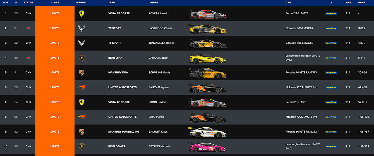Click the red IN status for car 81
The height and width of the screenshot is (156, 374).
click(28, 28)
